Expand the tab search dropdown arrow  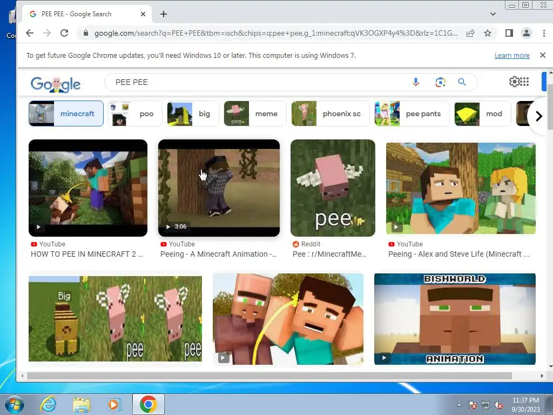click(x=493, y=14)
